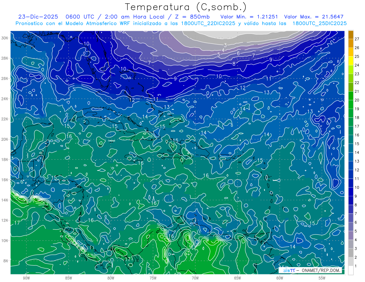Click the color bar legend value 27
365x282 pixels.
[x=357, y=39]
